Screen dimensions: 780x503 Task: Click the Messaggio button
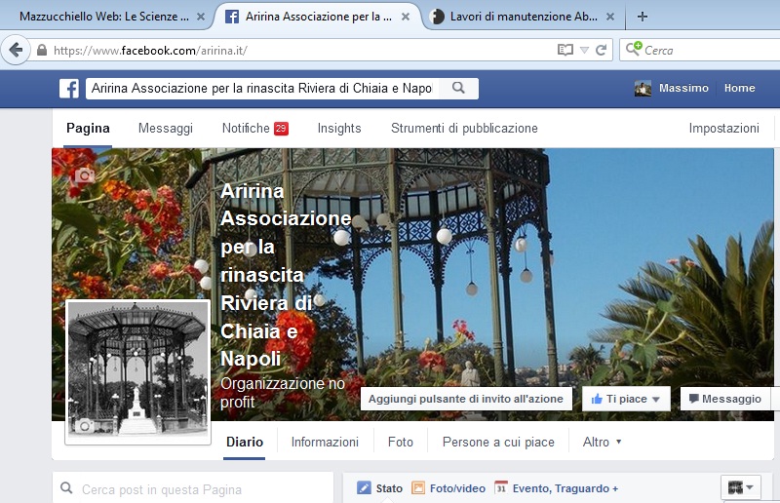(x=725, y=399)
